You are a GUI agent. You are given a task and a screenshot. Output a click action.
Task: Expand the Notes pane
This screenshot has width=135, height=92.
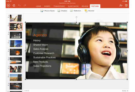(x=125, y=91)
